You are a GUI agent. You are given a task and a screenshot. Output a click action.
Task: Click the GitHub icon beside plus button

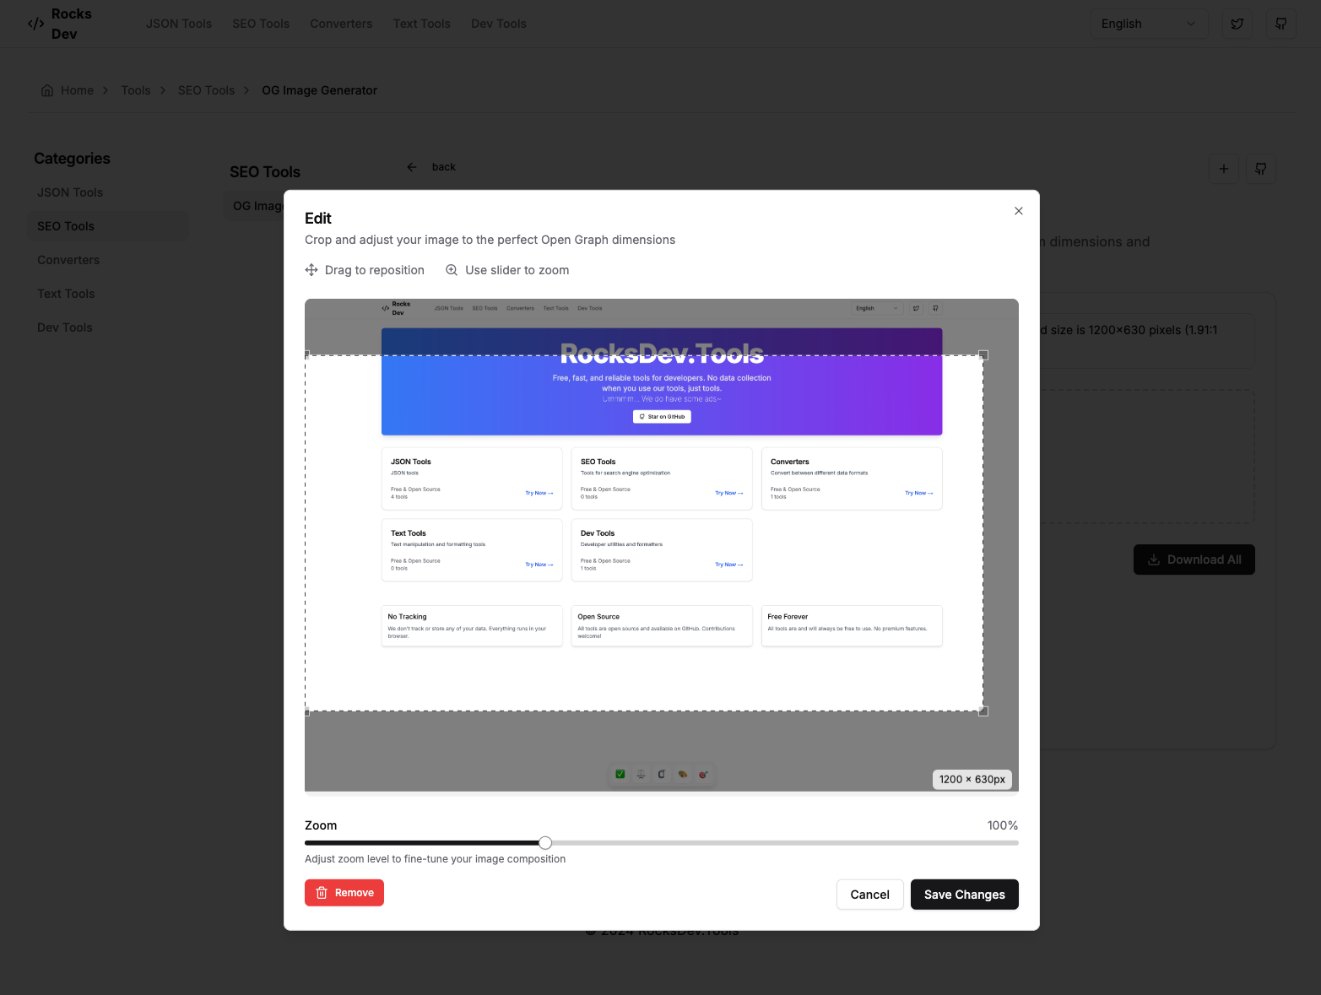(x=1260, y=169)
